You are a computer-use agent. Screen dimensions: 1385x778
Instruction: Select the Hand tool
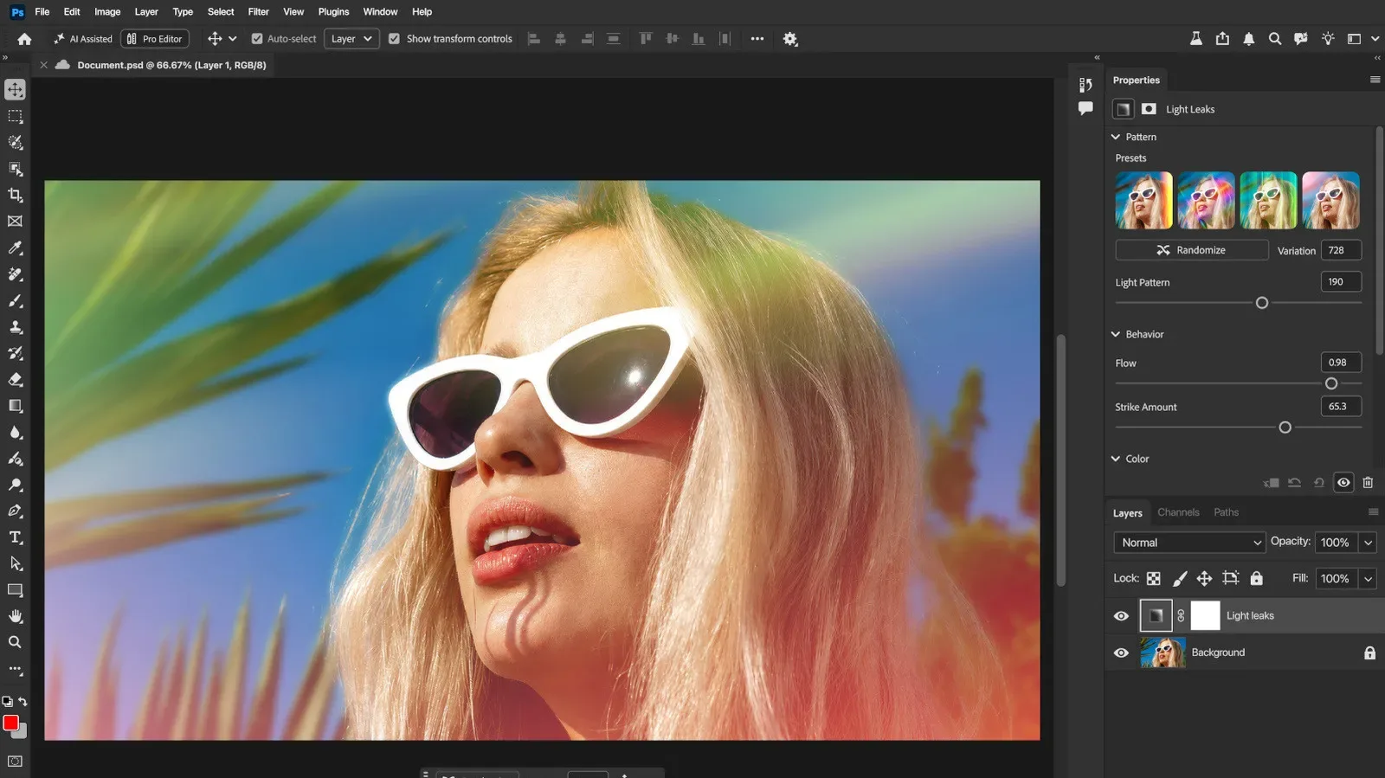15,616
